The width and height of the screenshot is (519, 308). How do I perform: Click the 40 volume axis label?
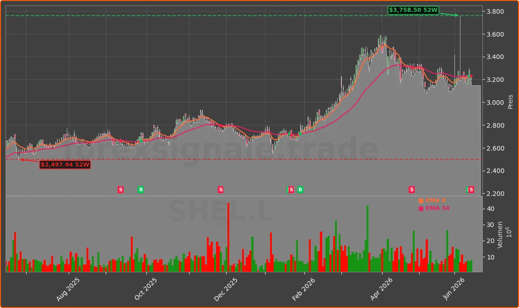(491, 209)
